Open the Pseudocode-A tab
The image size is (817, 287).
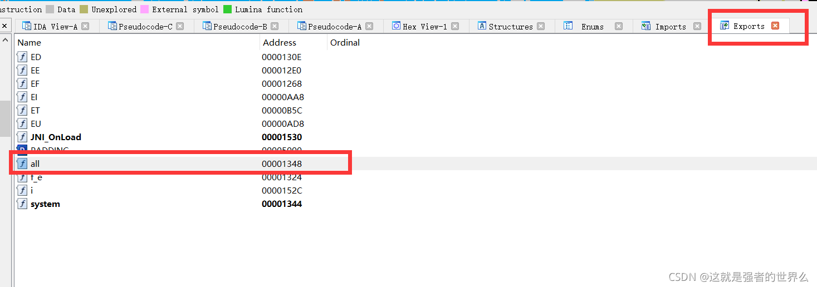[336, 26]
